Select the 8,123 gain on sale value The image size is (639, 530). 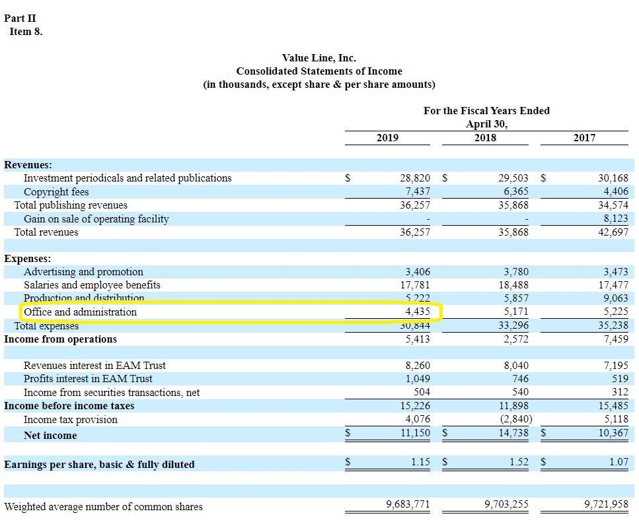615,219
